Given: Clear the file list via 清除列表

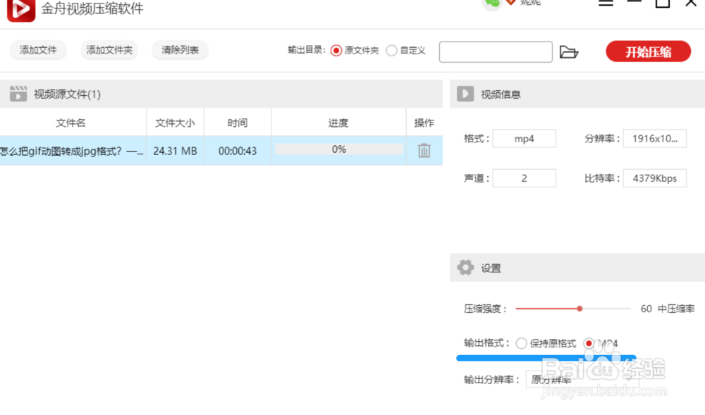Looking at the screenshot, I should (x=180, y=50).
